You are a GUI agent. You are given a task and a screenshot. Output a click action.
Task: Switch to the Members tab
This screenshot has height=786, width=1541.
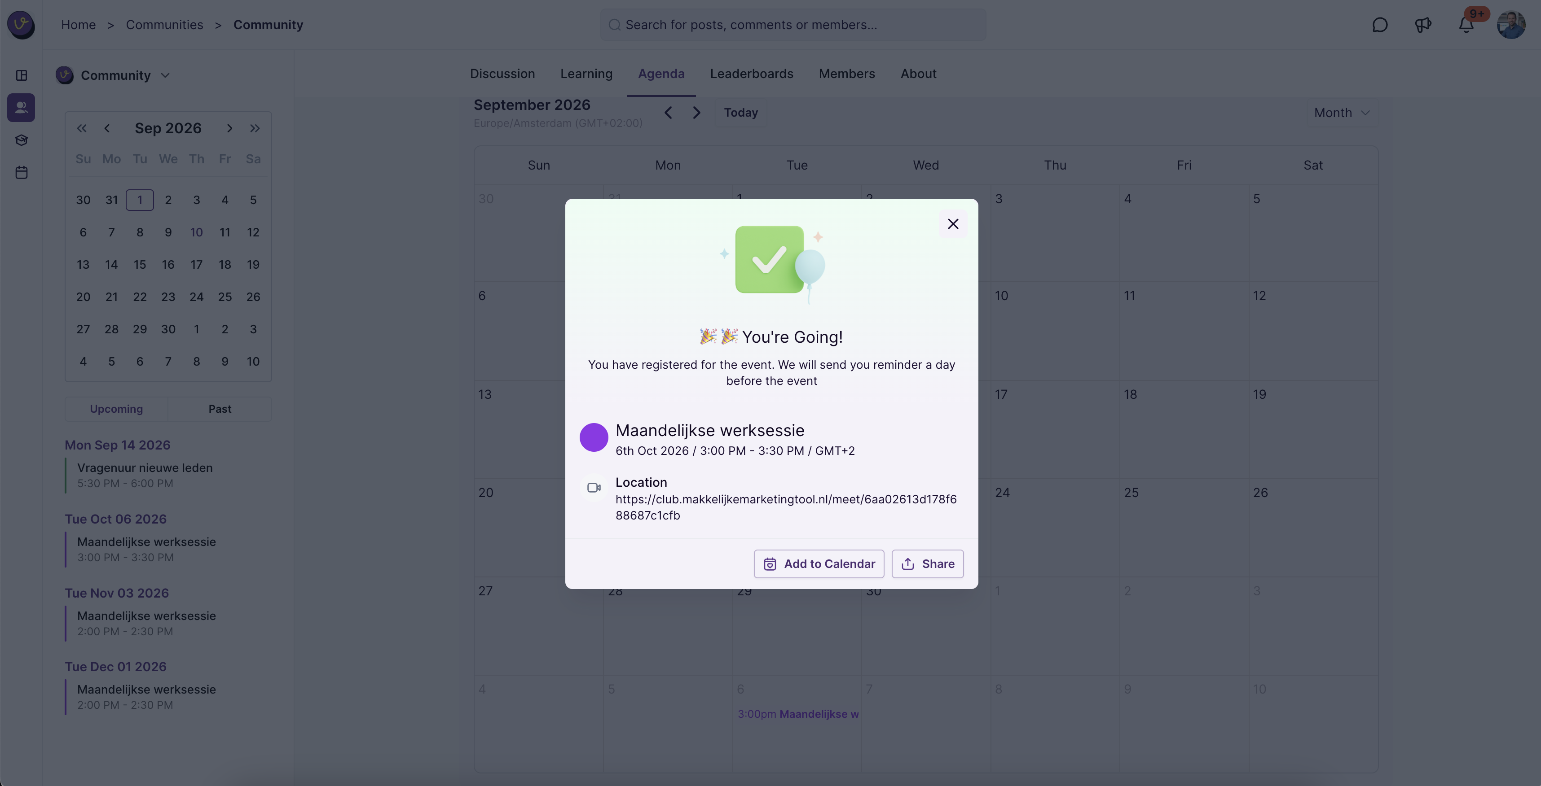(x=846, y=74)
